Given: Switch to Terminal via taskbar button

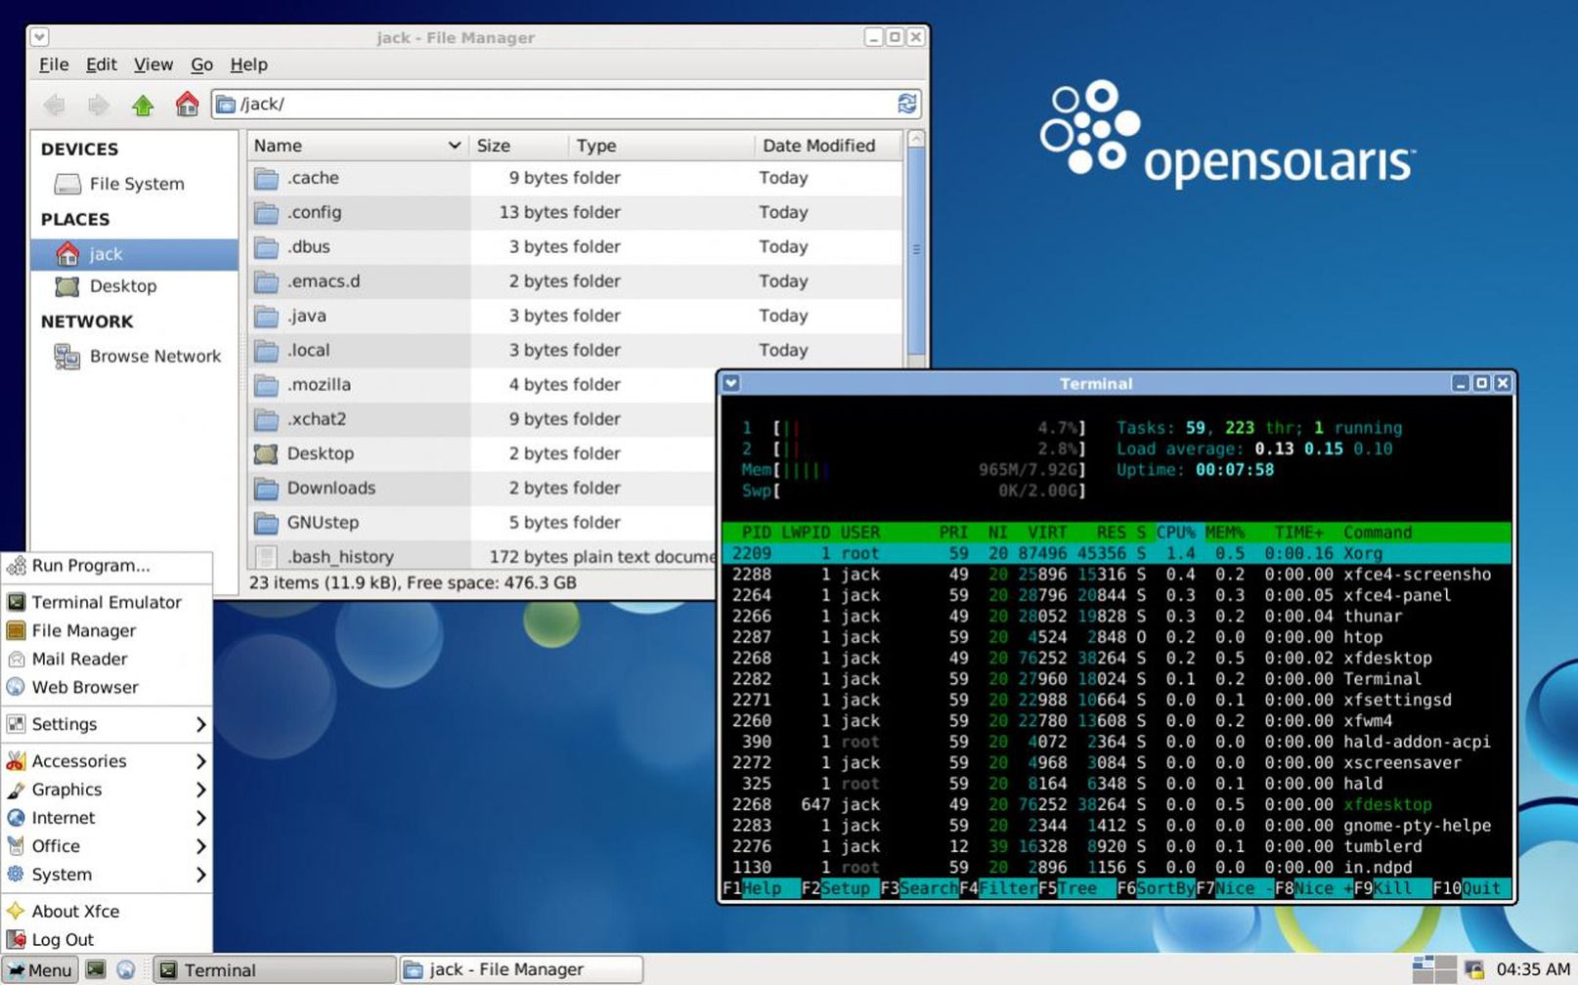Looking at the screenshot, I should [x=274, y=969].
